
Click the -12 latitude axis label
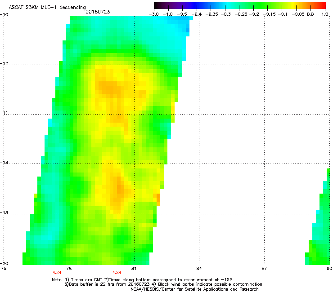4,64
